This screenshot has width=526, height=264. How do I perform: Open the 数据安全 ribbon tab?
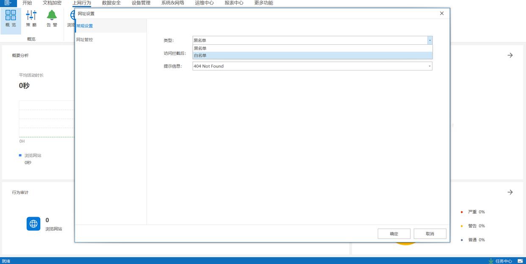point(111,3)
